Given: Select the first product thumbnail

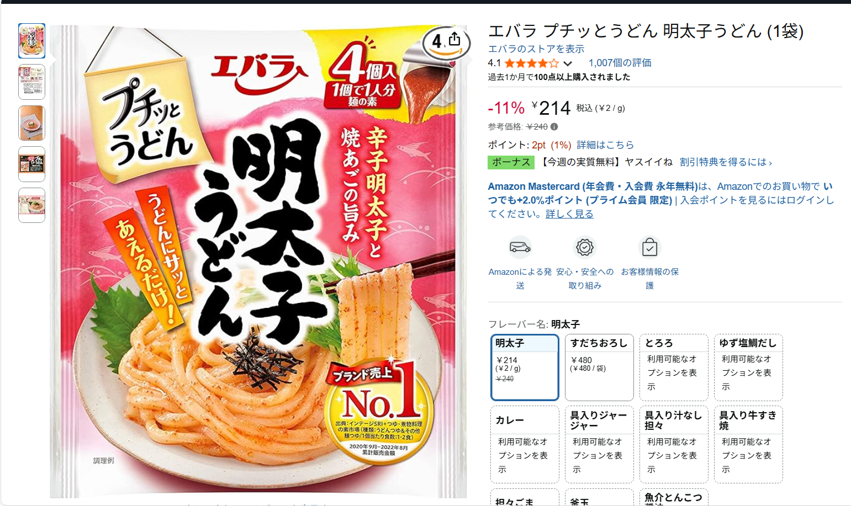Looking at the screenshot, I should tap(31, 41).
